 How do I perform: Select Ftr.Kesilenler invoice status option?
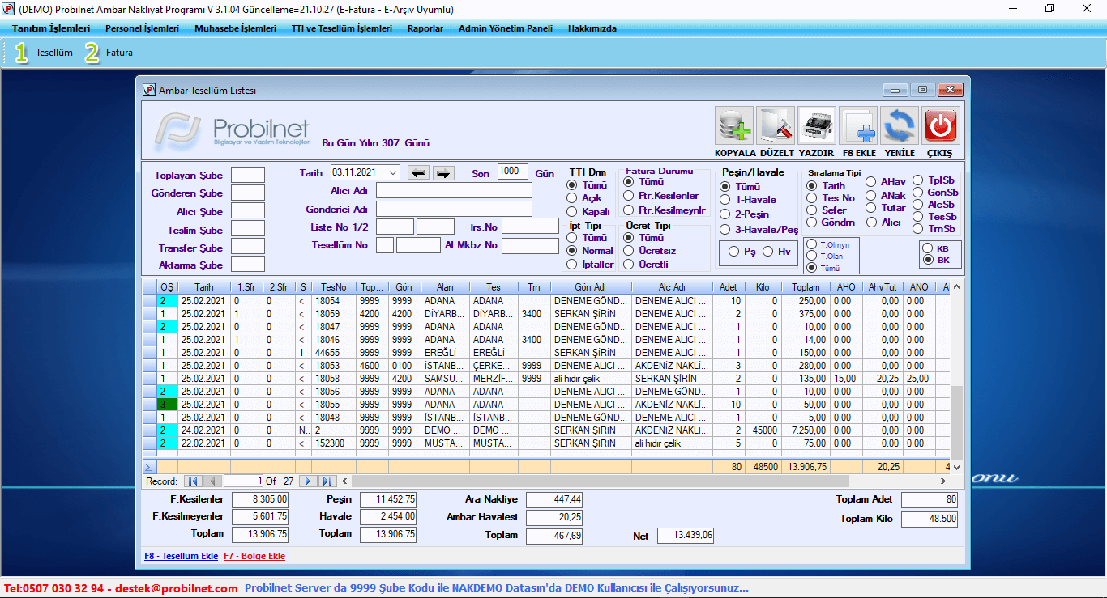coord(629,196)
